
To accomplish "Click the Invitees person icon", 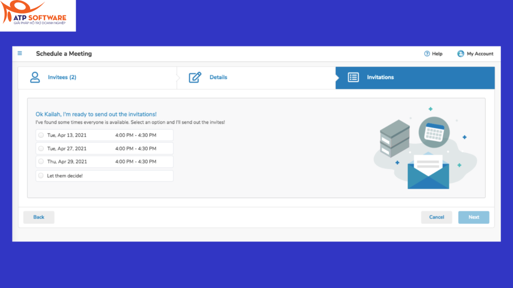I will coord(35,77).
